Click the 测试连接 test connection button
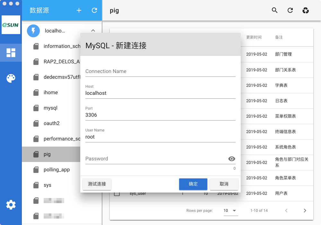The height and width of the screenshot is (225, 321). (97, 184)
